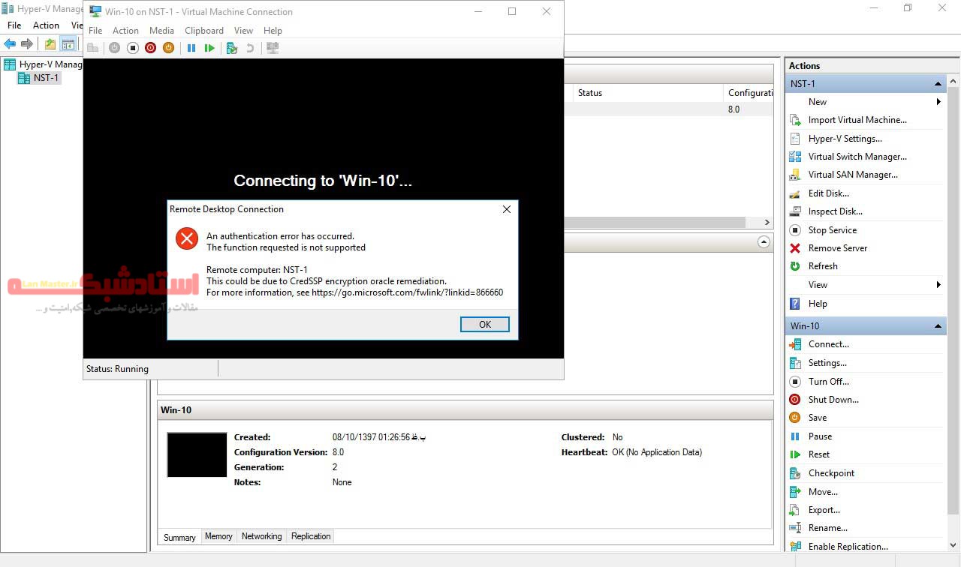Click the Forward arrow in Hyper-V Manager toolbar
This screenshot has width=961, height=567.
click(x=27, y=44)
